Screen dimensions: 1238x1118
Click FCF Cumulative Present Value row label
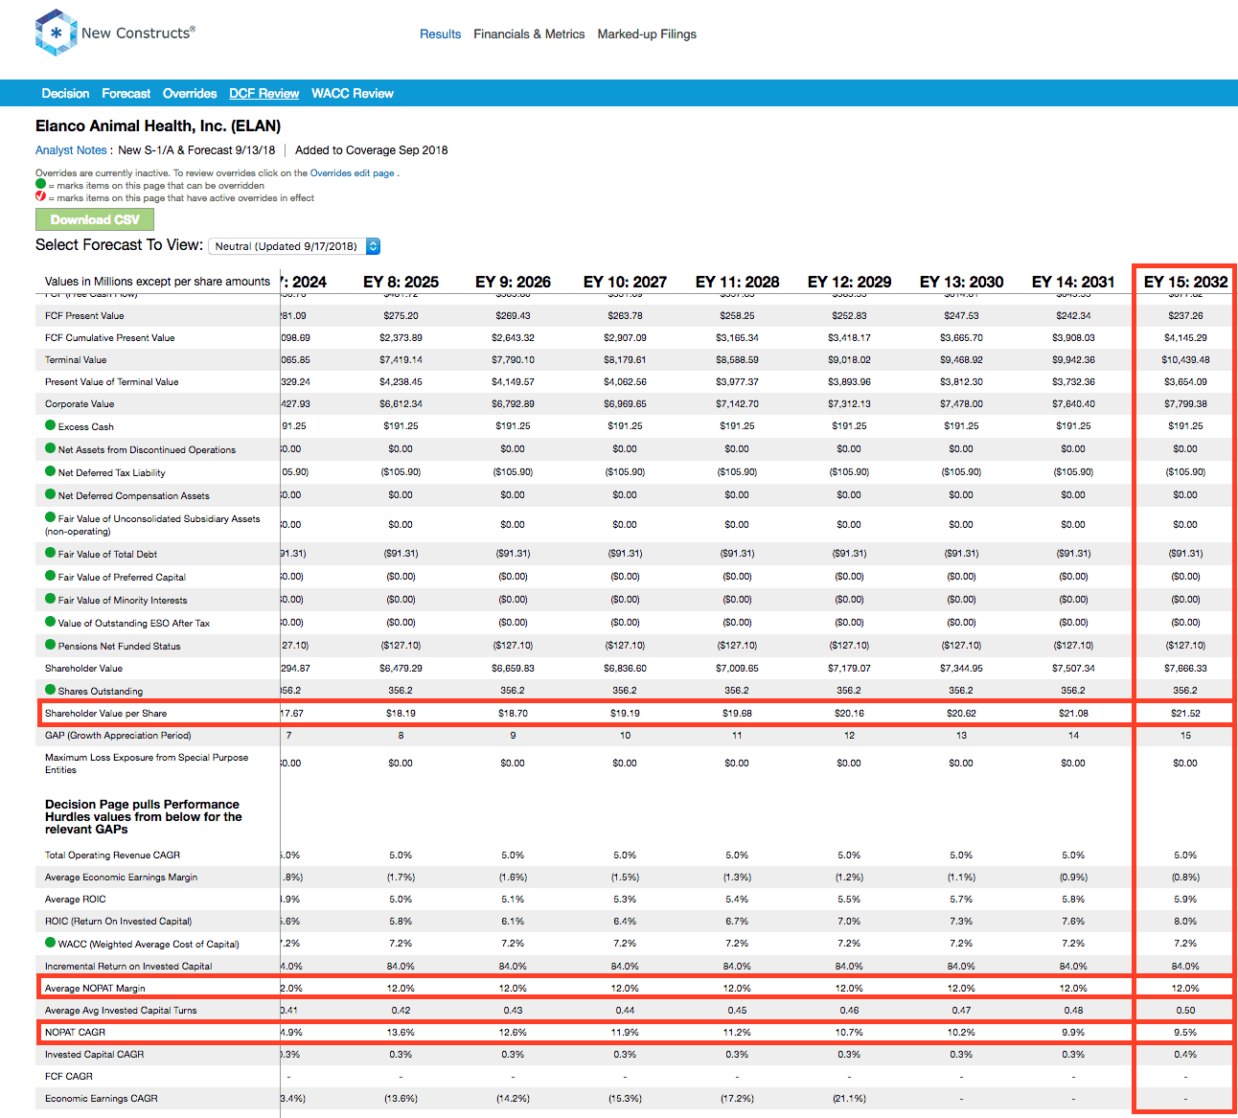click(110, 337)
